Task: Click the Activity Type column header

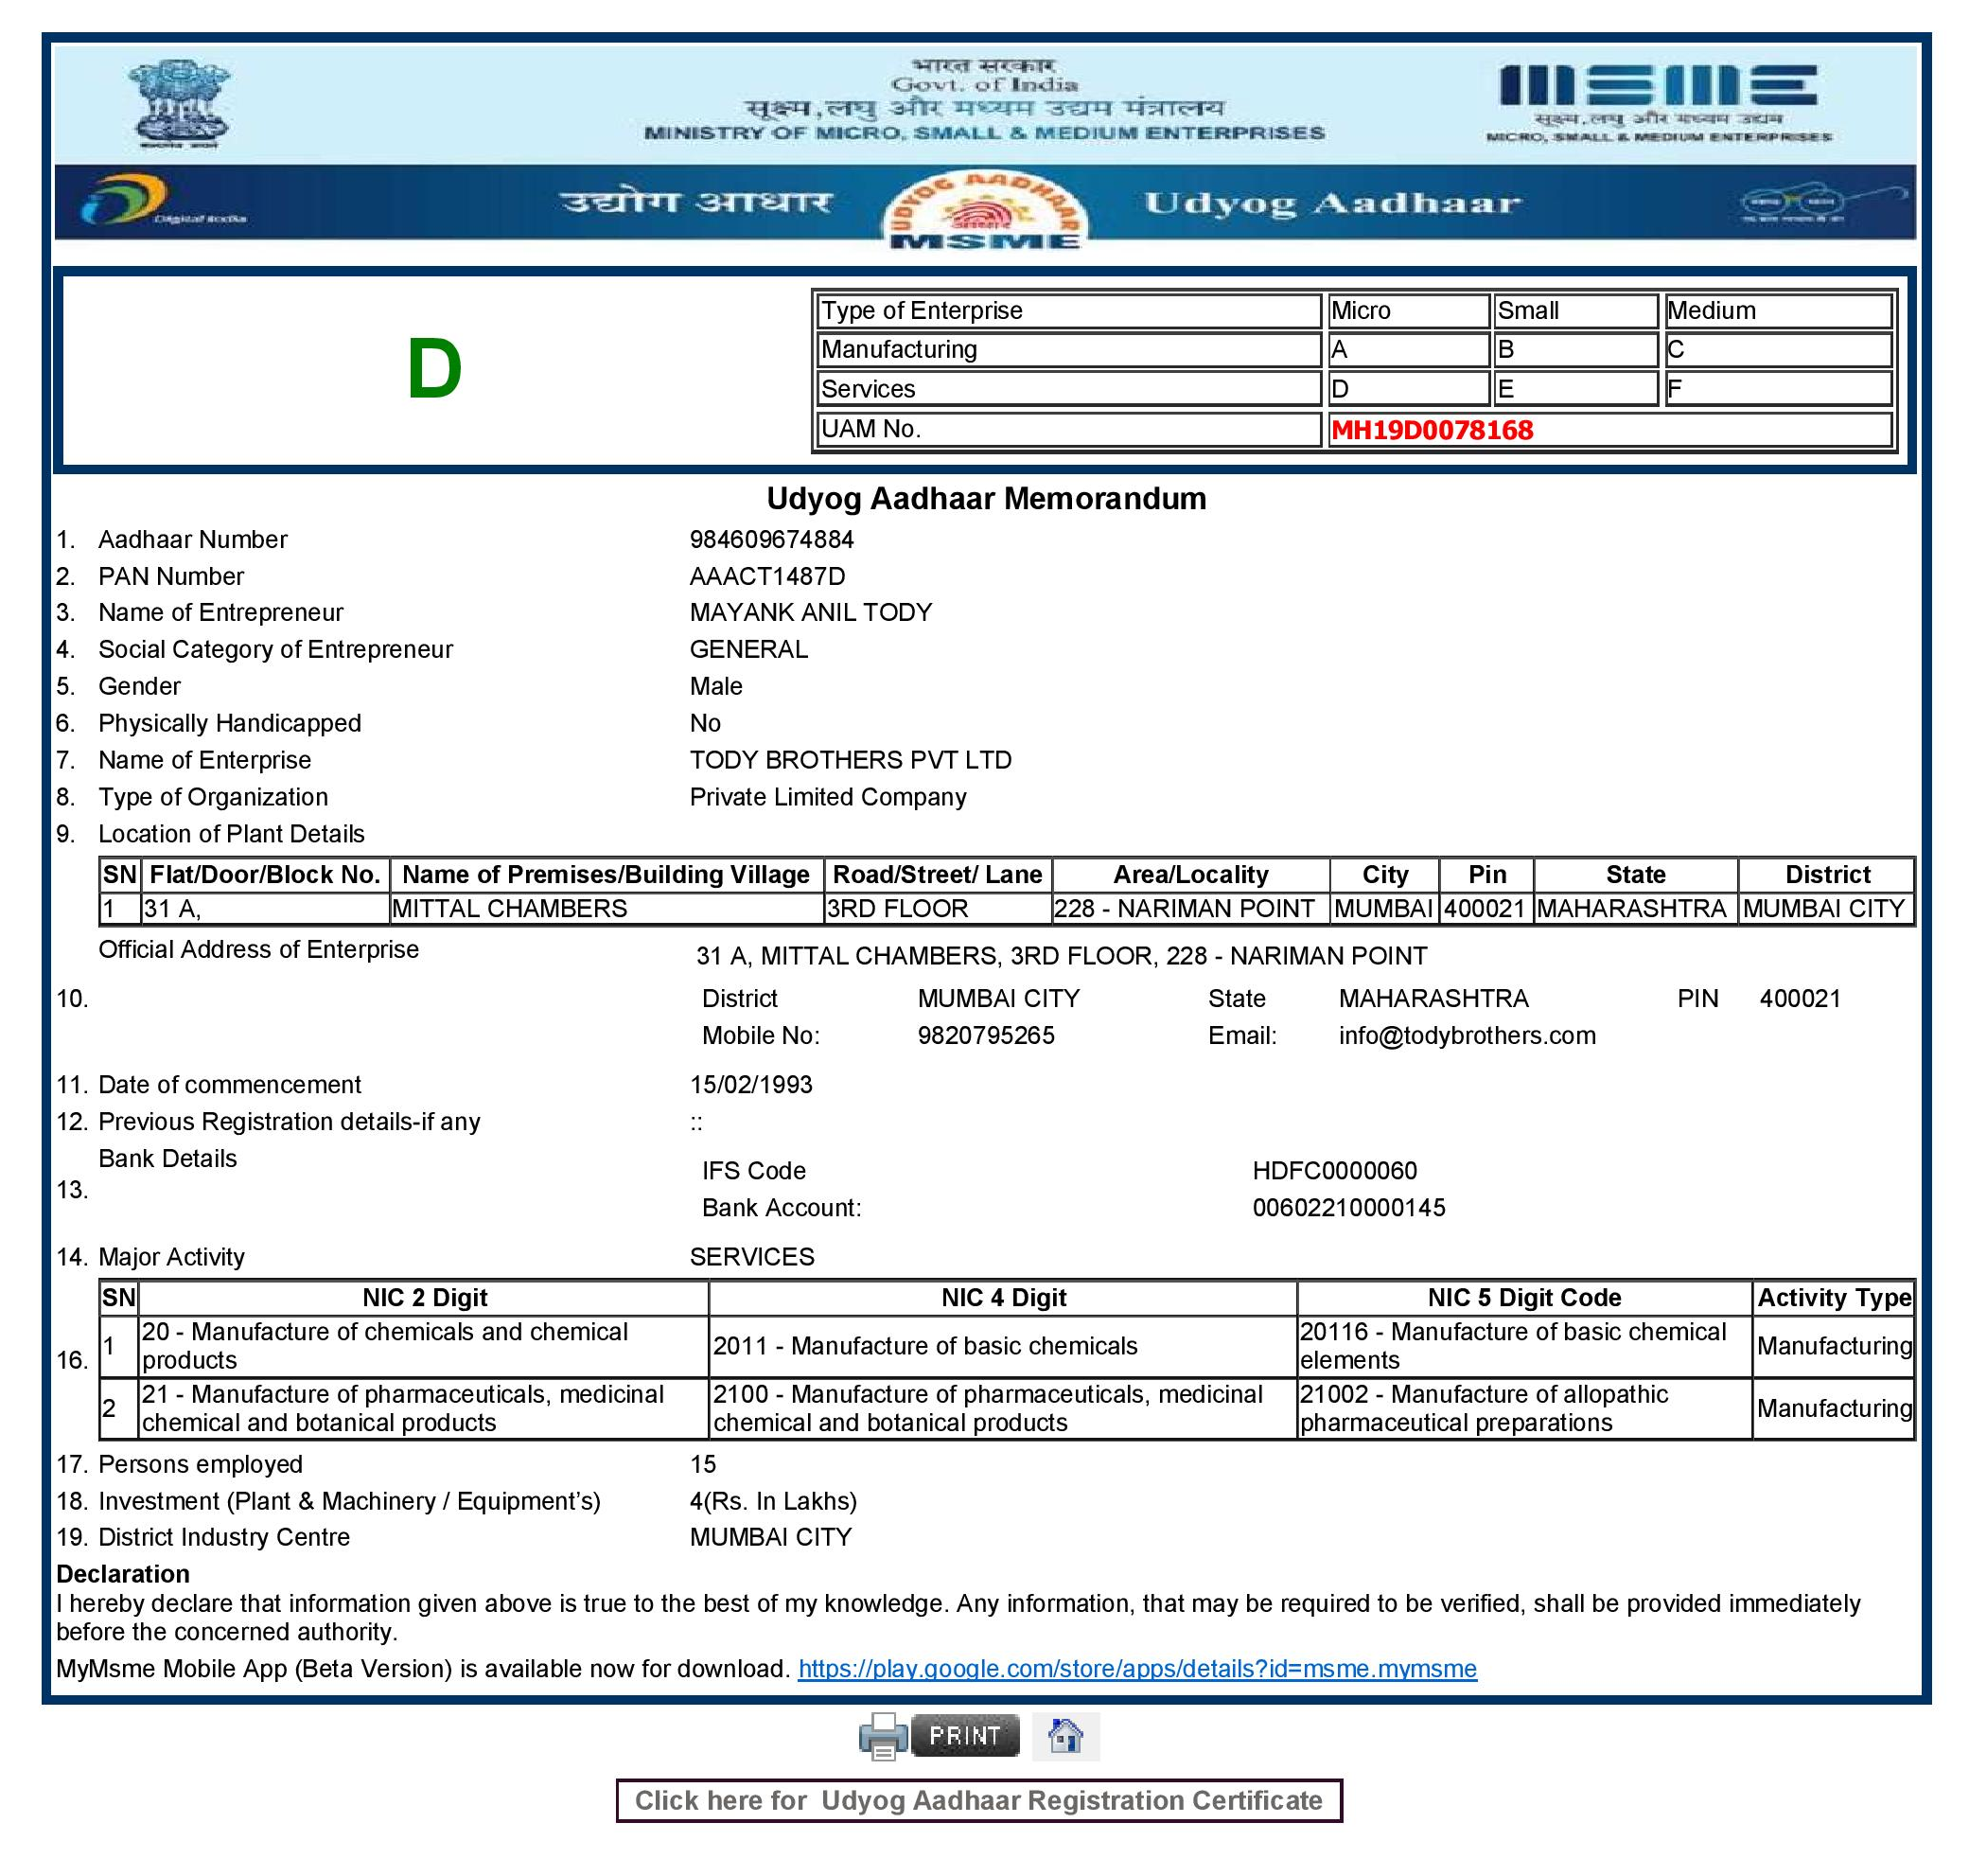Action: pos(1834,1298)
